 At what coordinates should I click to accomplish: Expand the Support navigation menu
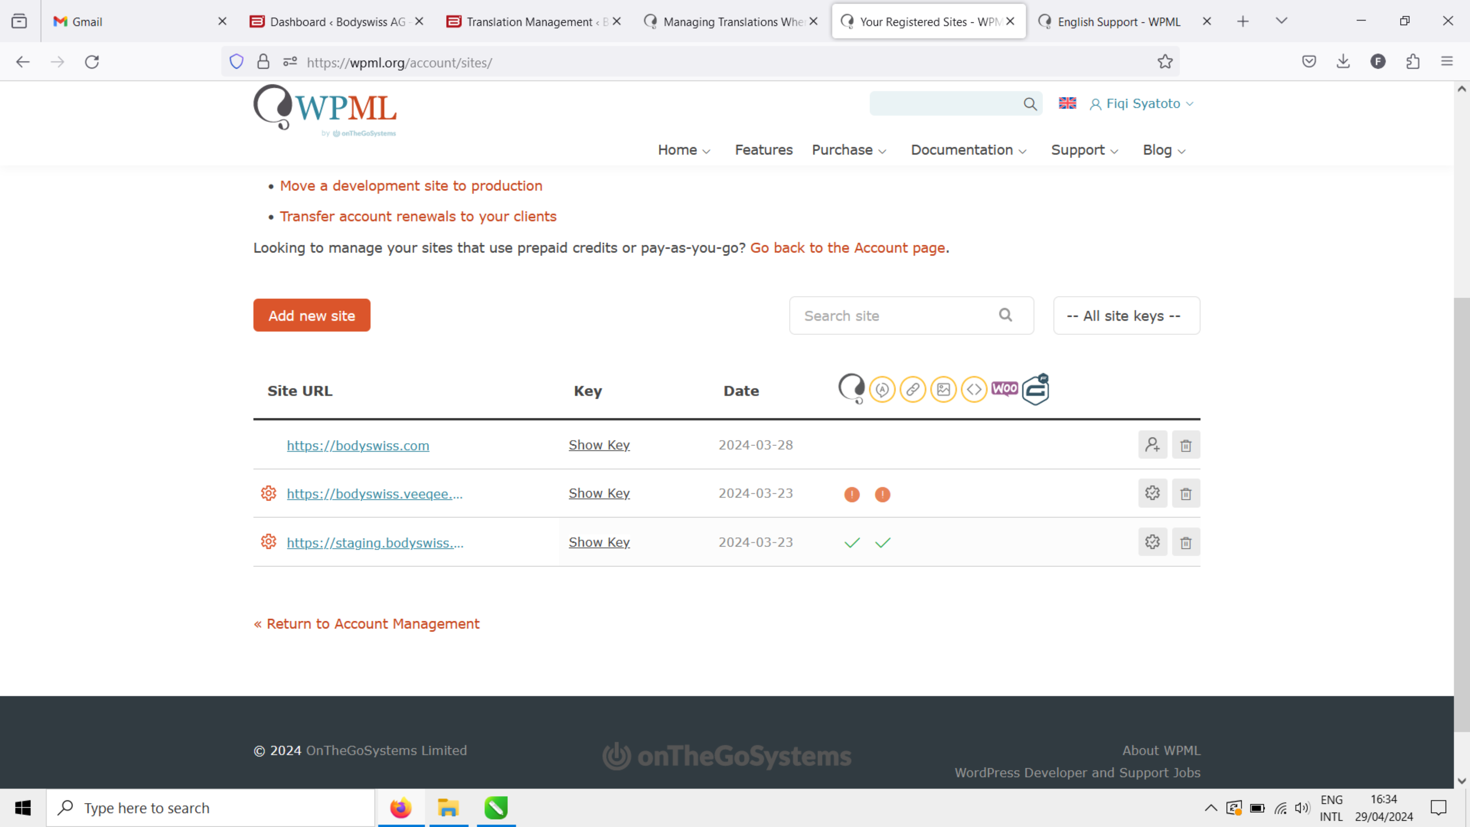[x=1084, y=150]
